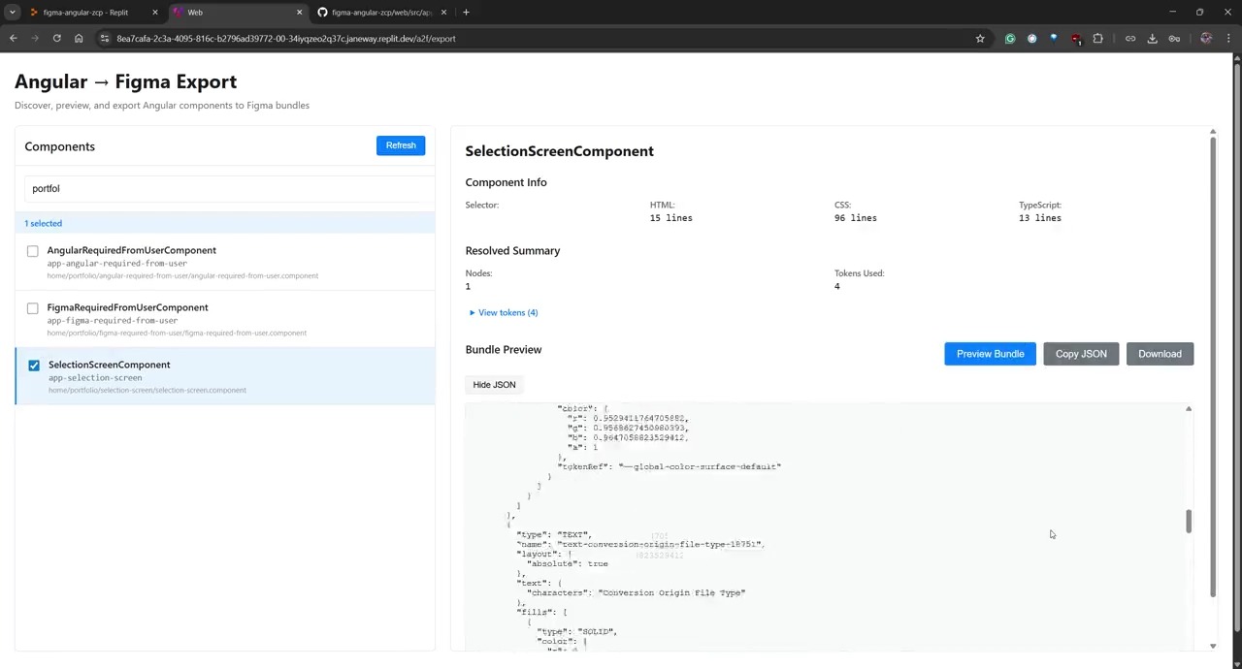Click the address bar URL
Viewport: 1242px width, 669px height.
click(286, 39)
